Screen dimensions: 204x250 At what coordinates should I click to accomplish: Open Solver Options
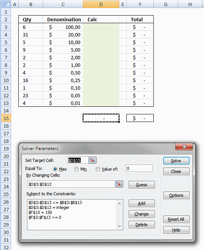click(176, 195)
